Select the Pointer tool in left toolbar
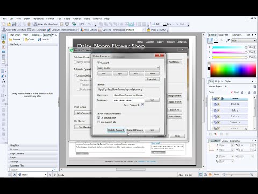The height and width of the screenshot is (194, 258). (x=3, y=37)
